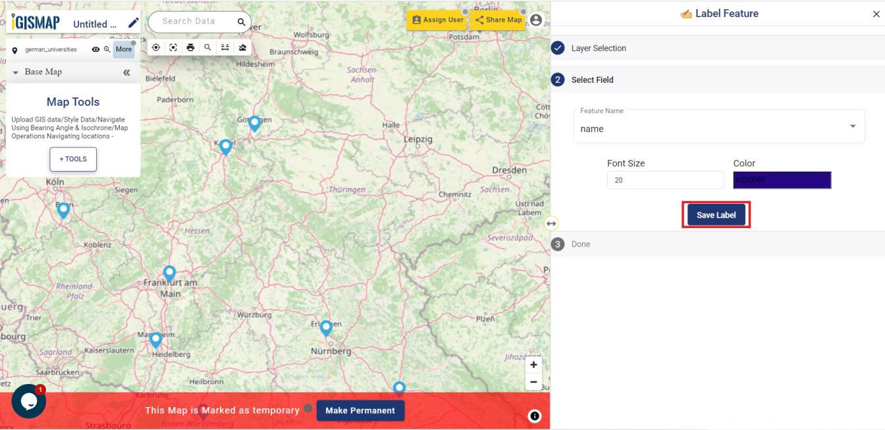Viewport: 885px width, 430px height.
Task: Click the Save Label button
Action: click(716, 214)
